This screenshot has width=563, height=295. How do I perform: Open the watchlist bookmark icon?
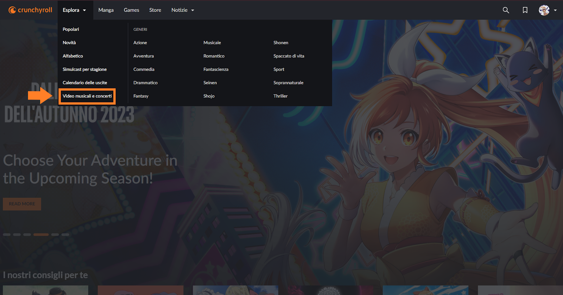click(x=525, y=10)
